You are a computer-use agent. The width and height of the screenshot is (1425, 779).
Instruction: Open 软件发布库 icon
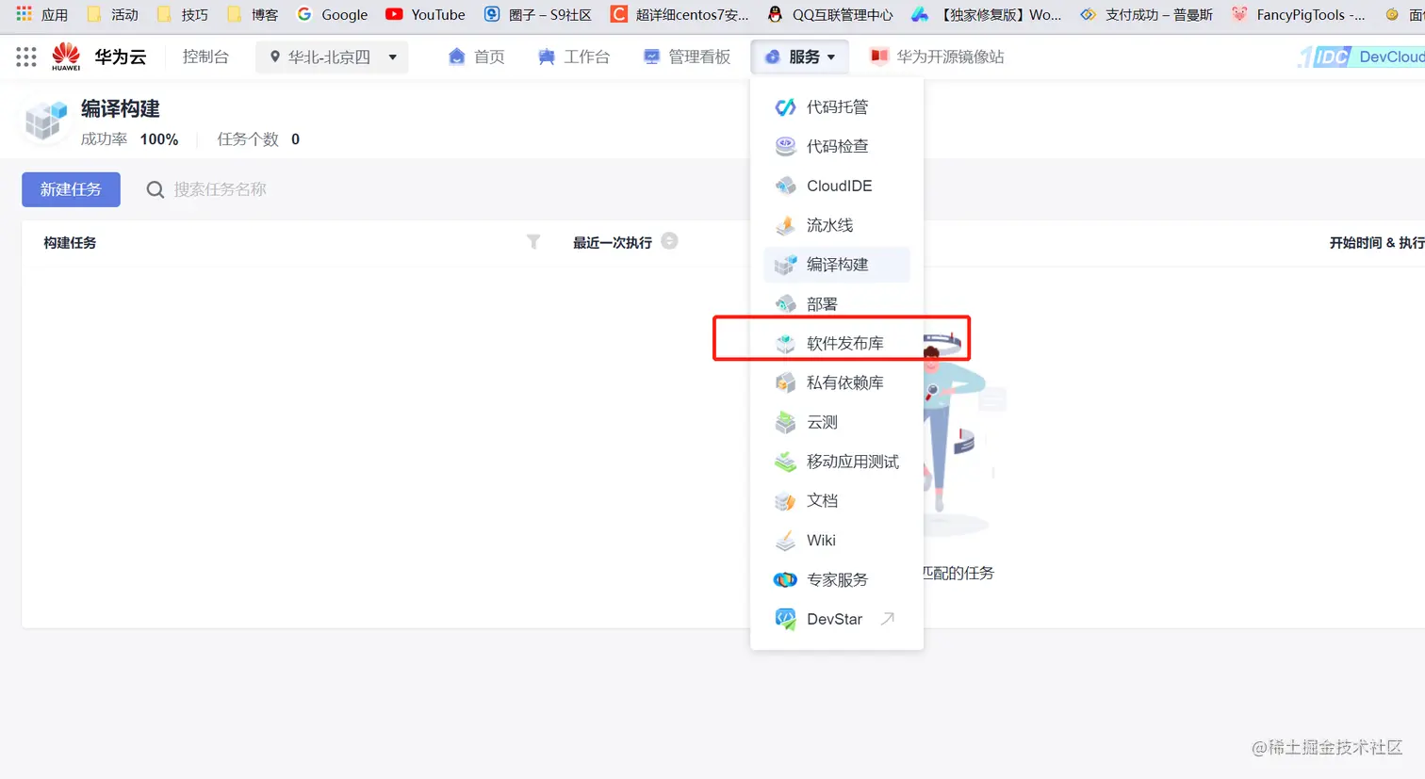point(785,344)
